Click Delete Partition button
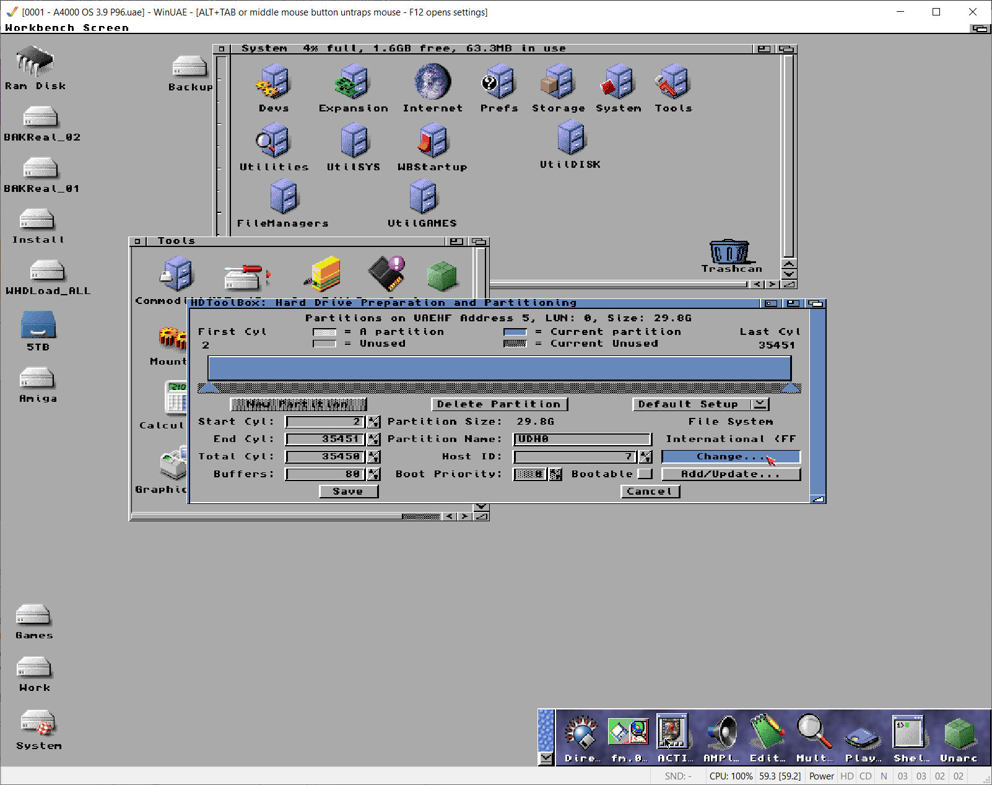Viewport: 992px width, 785px height. (x=499, y=404)
